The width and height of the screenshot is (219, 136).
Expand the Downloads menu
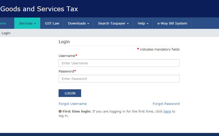coord(78,23)
